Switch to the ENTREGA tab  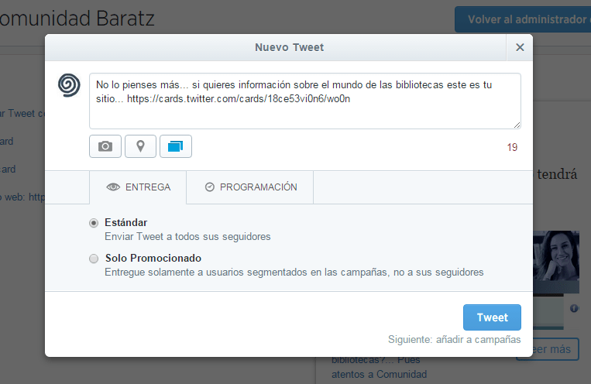138,187
